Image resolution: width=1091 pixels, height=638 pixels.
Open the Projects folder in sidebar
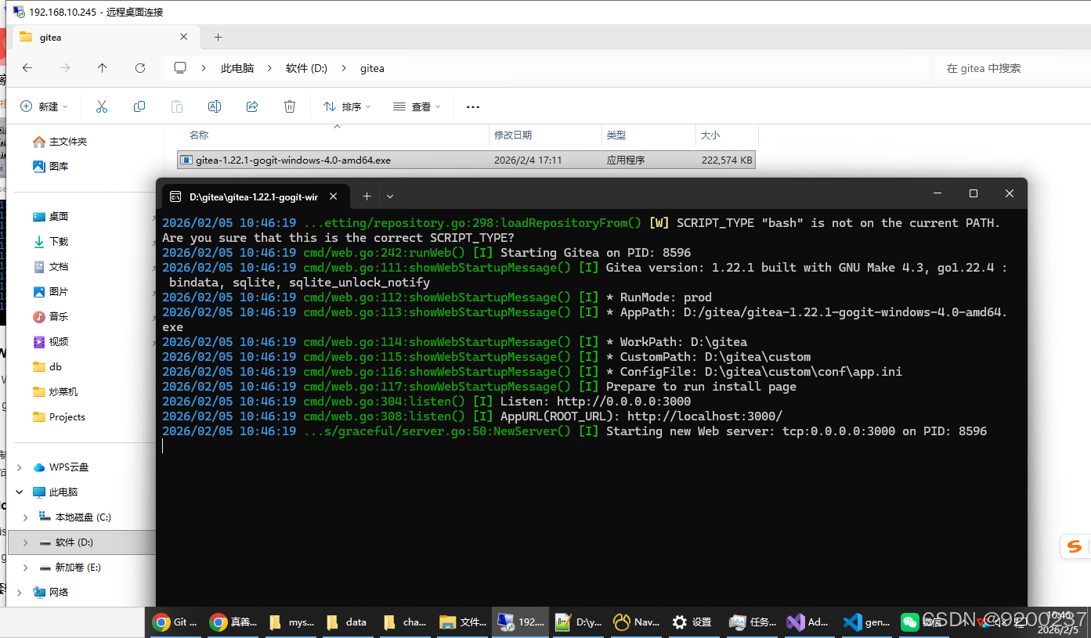(x=59, y=417)
